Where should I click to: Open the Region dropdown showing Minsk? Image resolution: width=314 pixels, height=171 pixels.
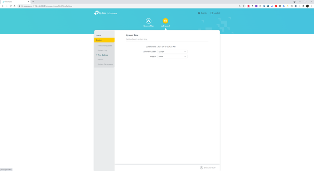tap(172, 56)
